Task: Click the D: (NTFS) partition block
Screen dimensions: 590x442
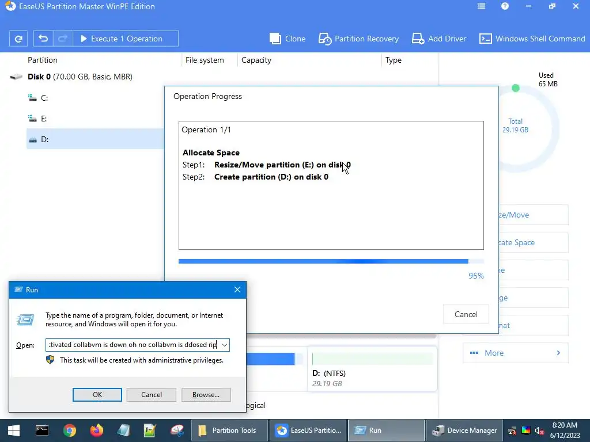Action: pyautogui.click(x=372, y=369)
